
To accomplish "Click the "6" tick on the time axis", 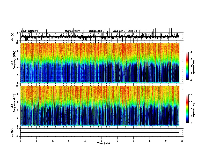I will [x=118, y=141].
